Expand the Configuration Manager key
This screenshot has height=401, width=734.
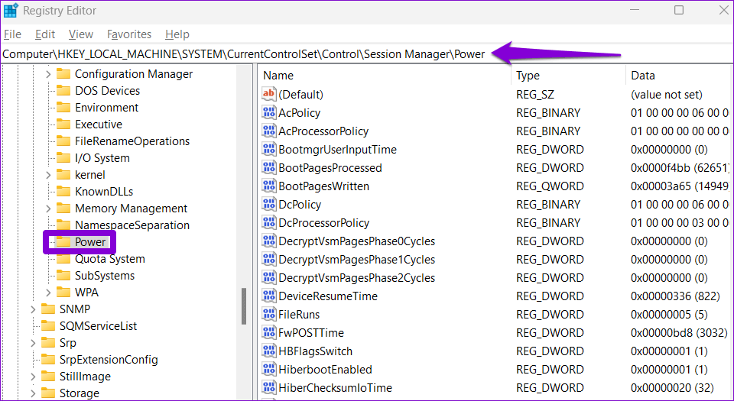point(48,74)
